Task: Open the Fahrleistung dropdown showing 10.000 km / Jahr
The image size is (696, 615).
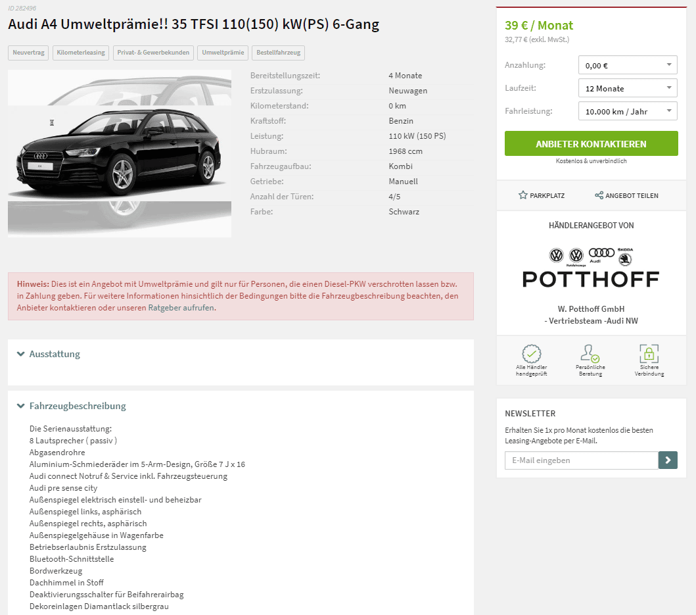Action: pos(628,111)
